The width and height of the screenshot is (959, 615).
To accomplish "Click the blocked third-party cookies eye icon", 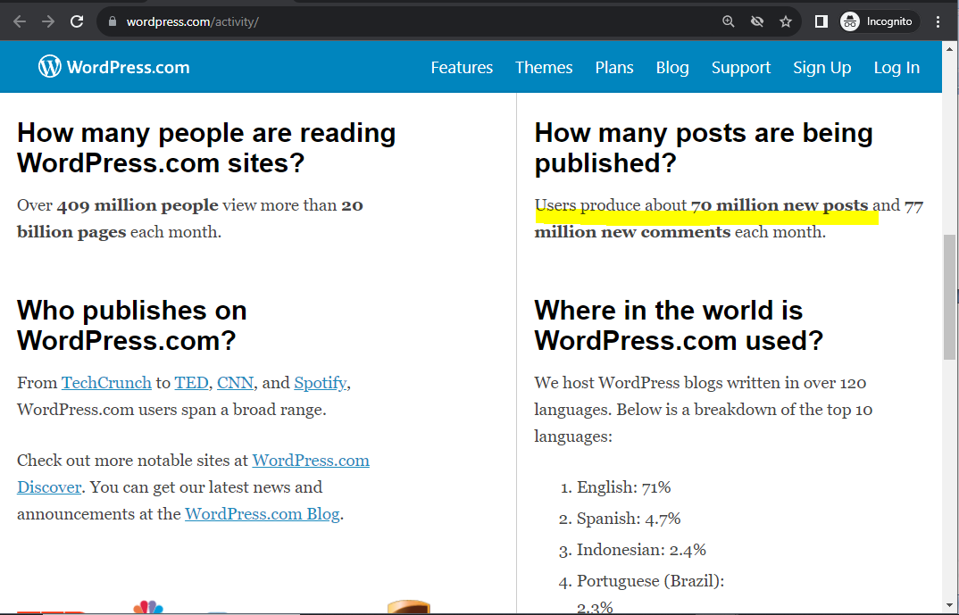I will [x=757, y=21].
